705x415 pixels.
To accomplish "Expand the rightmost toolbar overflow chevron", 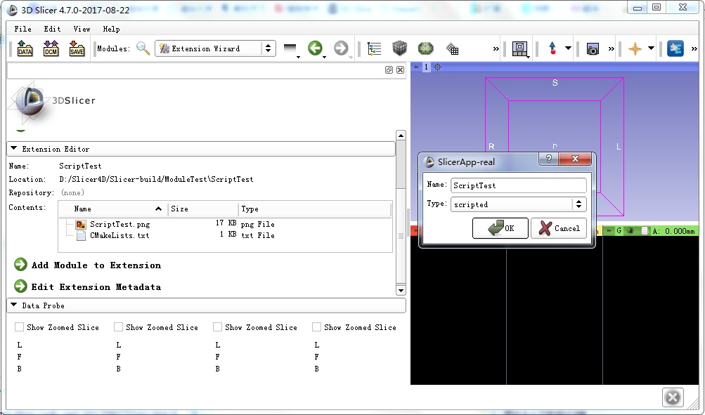I will pos(696,48).
